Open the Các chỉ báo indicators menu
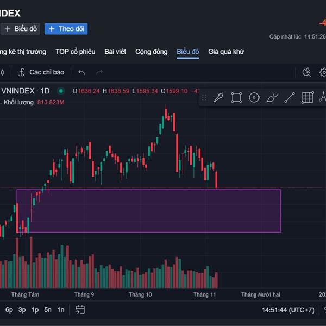Screen dimensions: 326x326 (x=41, y=72)
